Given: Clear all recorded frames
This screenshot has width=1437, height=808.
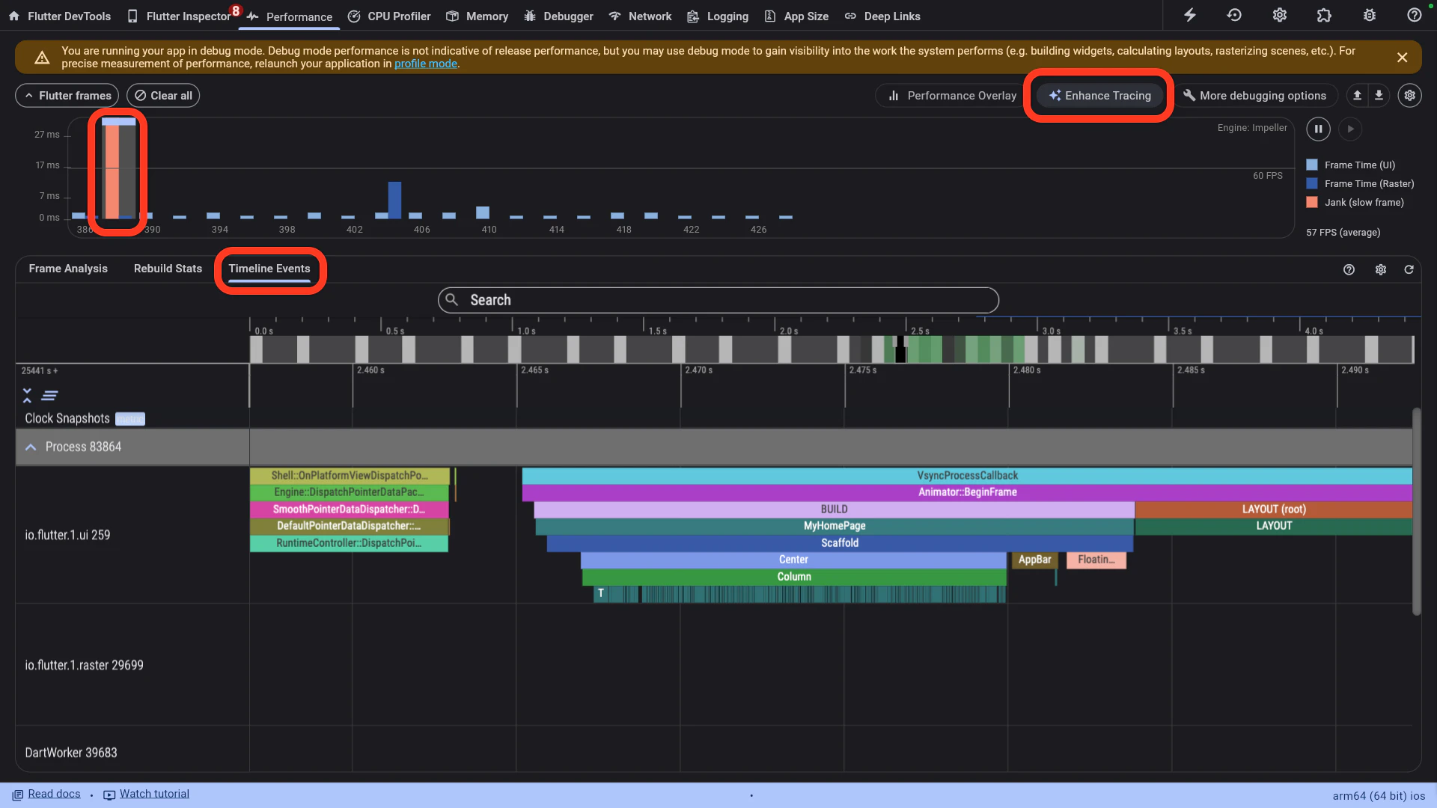Looking at the screenshot, I should pyautogui.click(x=162, y=95).
